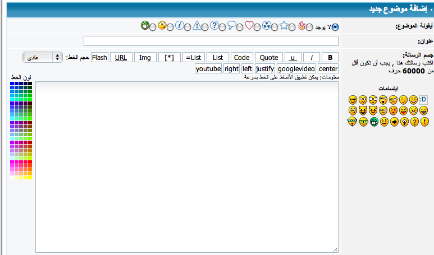Insert the crying smiley
The image size is (434, 255).
(383, 110)
